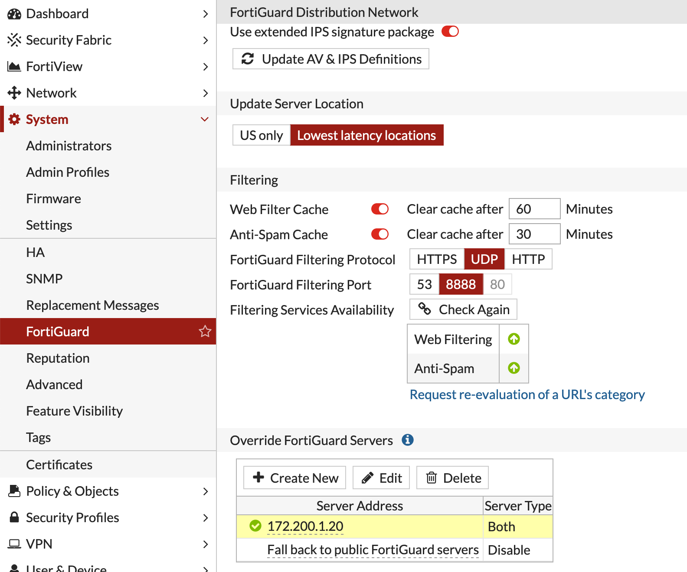Click the Dashboard gauge icon in sidebar
The width and height of the screenshot is (687, 572).
pyautogui.click(x=14, y=14)
